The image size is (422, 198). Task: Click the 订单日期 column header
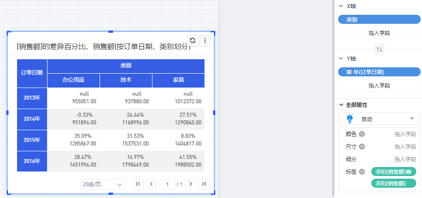[x=32, y=73]
